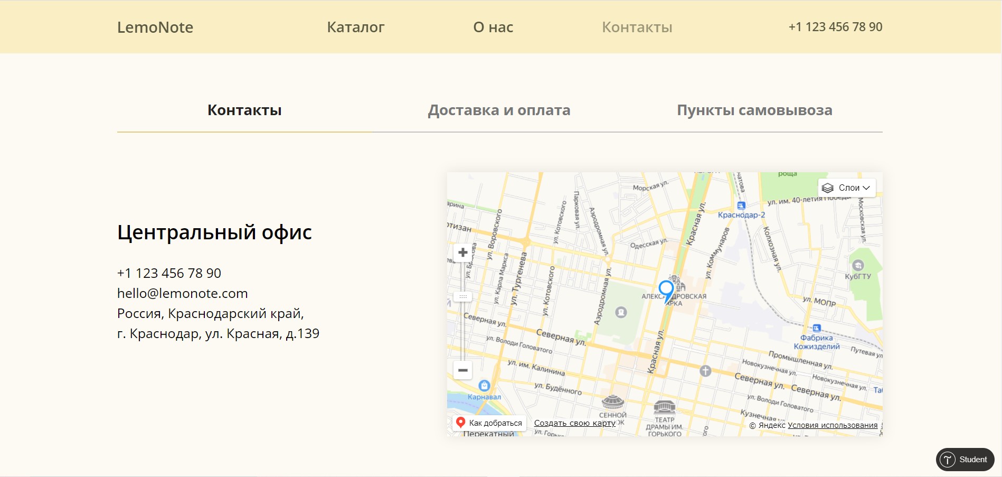Click the Театр драмы building icon
This screenshot has width=1002, height=477.
(x=665, y=407)
